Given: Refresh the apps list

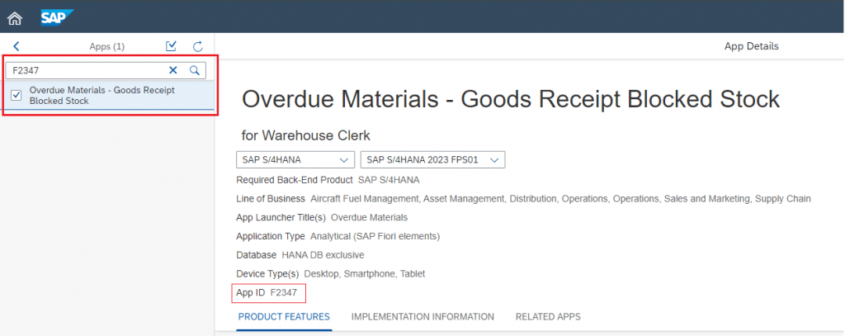Looking at the screenshot, I should pos(198,46).
